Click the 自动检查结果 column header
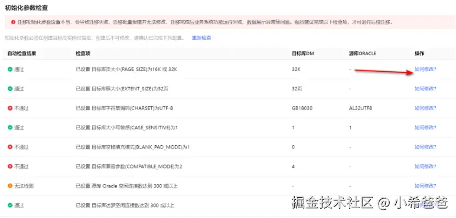This screenshot has height=218, width=456. click(22, 54)
